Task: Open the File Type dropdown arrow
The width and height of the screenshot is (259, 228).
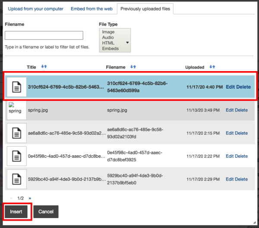Action: (x=127, y=43)
